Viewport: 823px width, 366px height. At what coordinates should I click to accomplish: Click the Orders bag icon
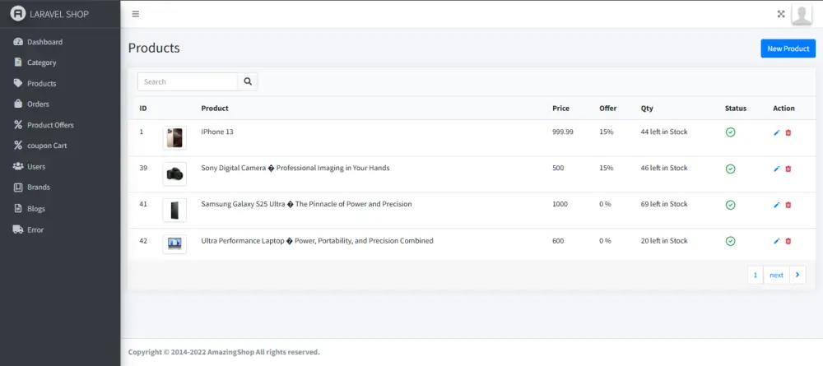(x=18, y=104)
